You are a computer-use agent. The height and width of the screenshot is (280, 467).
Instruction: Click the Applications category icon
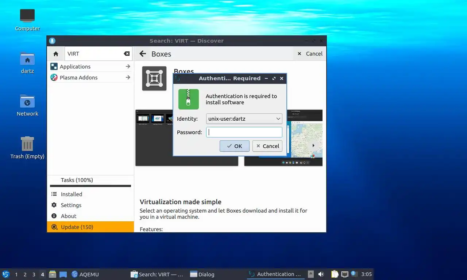[x=54, y=66]
